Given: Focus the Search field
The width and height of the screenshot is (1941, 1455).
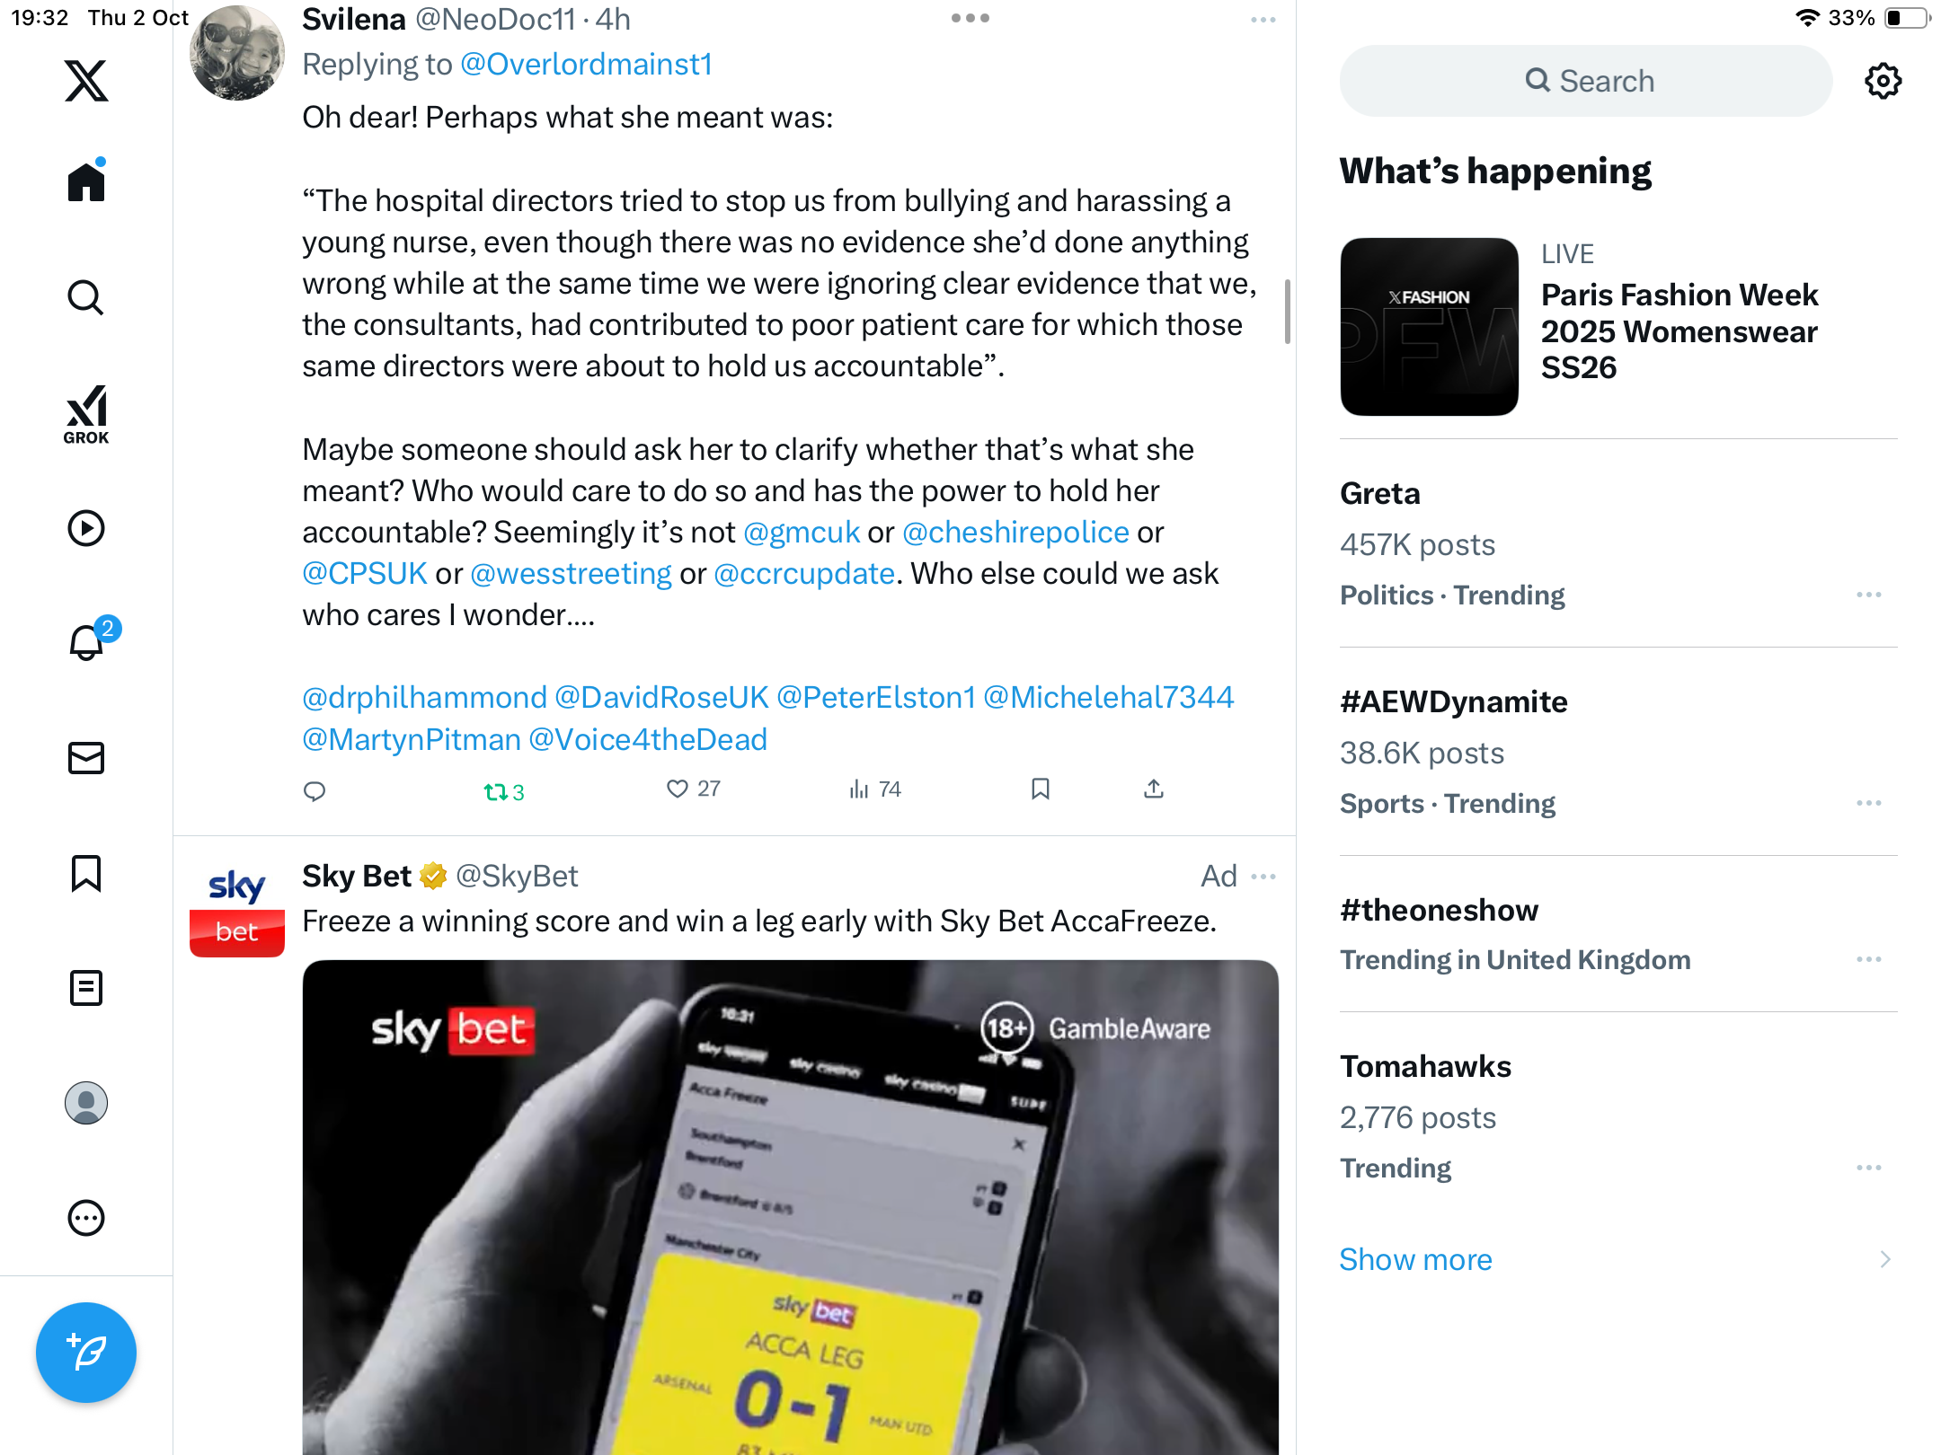Looking at the screenshot, I should coord(1586,81).
